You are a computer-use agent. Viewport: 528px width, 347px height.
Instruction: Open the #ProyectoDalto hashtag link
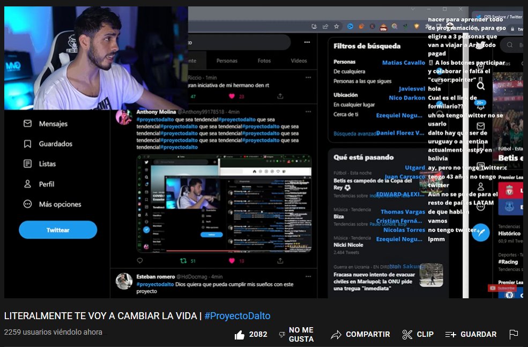pyautogui.click(x=237, y=316)
